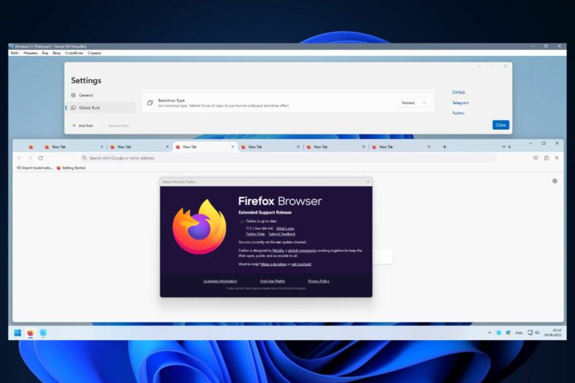Image resolution: width=575 pixels, height=383 pixels.
Task: Click the Remove Rule button
Action: tap(115, 125)
